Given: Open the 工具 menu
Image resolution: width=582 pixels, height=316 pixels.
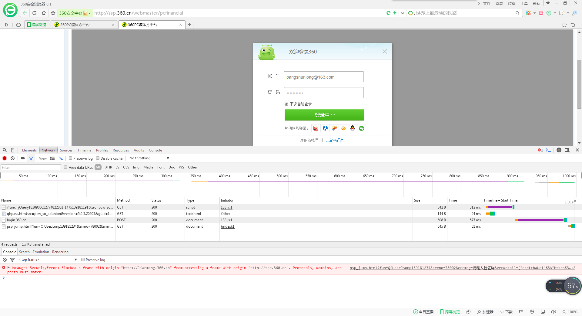Looking at the screenshot, I should tap(524, 4).
